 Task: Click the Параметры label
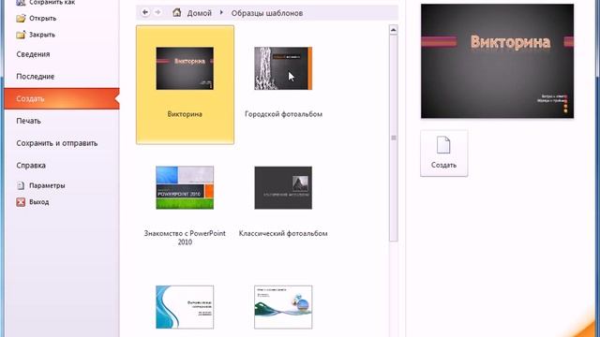47,185
